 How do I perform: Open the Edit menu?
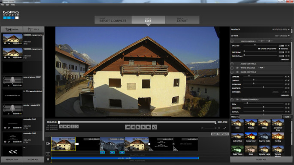(7, 5)
